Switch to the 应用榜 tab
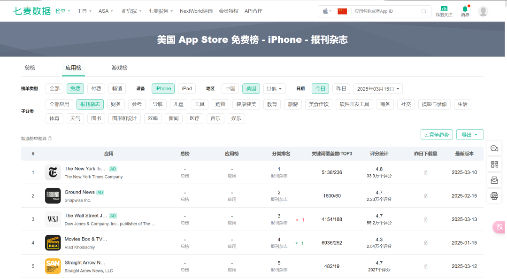The width and height of the screenshot is (507, 279). click(73, 68)
